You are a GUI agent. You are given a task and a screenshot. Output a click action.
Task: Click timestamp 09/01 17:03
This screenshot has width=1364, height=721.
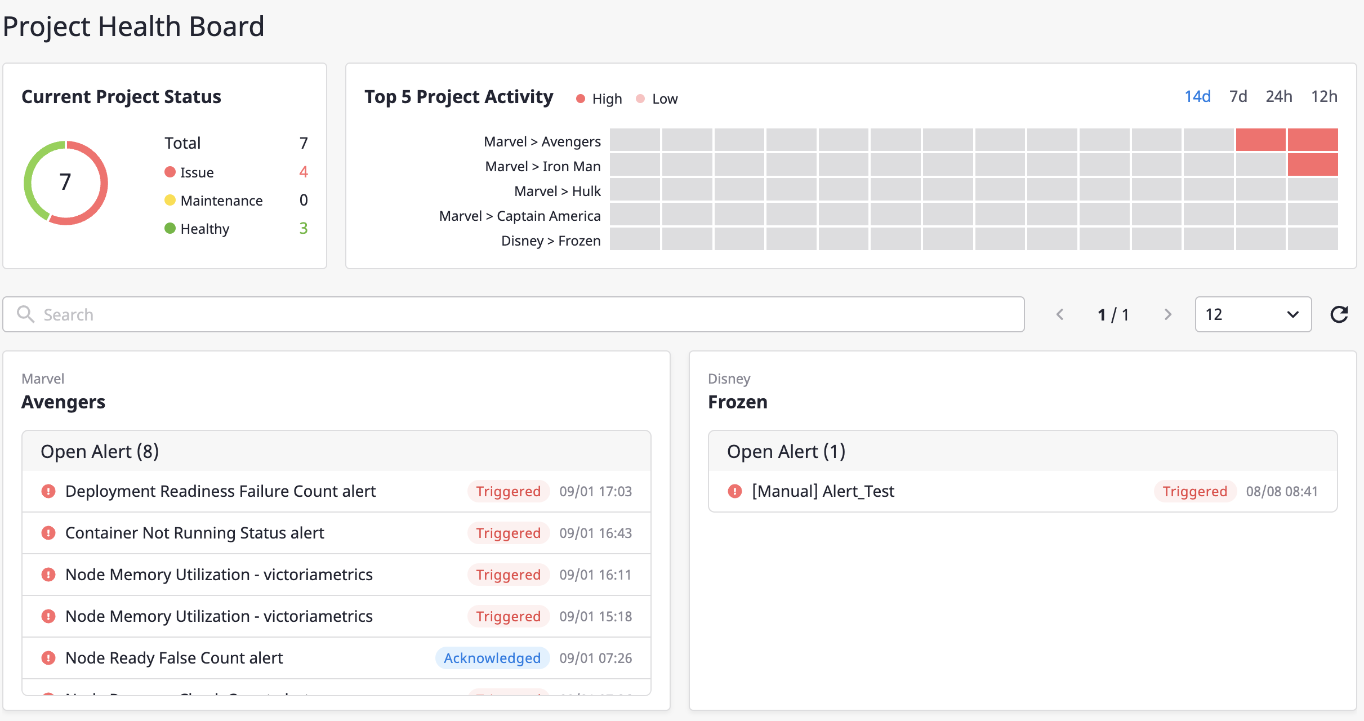point(596,491)
